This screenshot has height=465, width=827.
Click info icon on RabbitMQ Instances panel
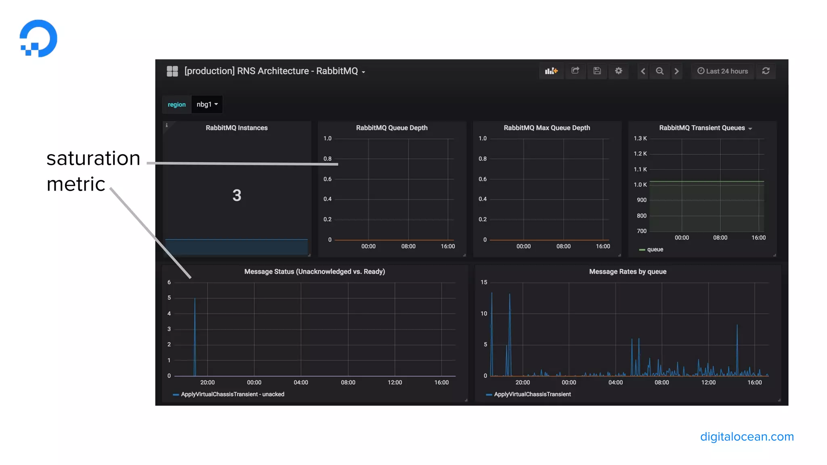pyautogui.click(x=166, y=125)
